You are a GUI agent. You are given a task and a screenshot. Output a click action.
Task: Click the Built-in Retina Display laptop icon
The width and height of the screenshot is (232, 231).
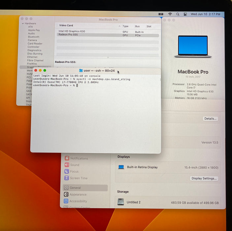121,167
